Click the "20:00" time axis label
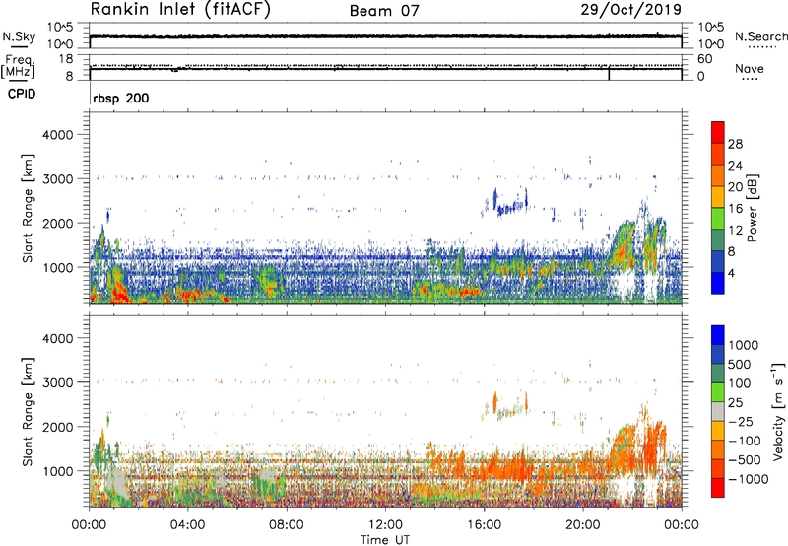The width and height of the screenshot is (788, 546). (x=582, y=525)
